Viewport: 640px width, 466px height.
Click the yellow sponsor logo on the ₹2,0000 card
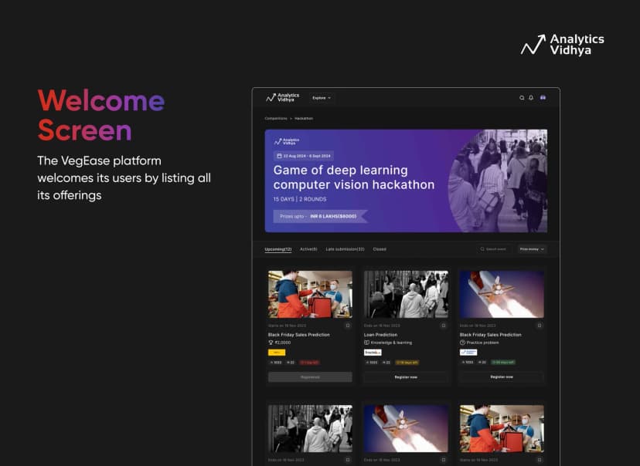click(x=277, y=353)
